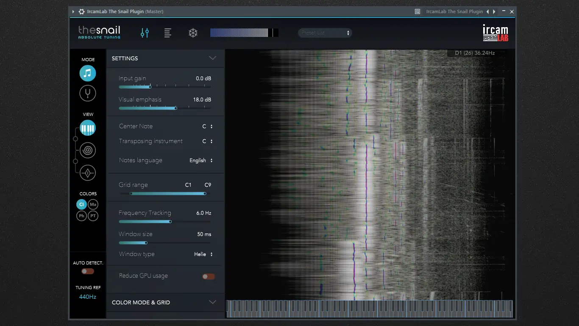Toggle the Auto Detect switch

click(88, 271)
